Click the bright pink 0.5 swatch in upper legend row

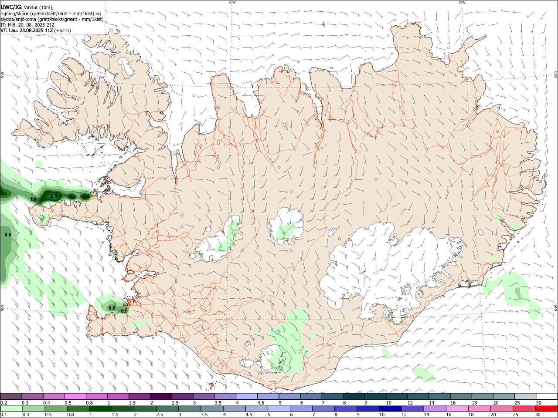[75, 397]
